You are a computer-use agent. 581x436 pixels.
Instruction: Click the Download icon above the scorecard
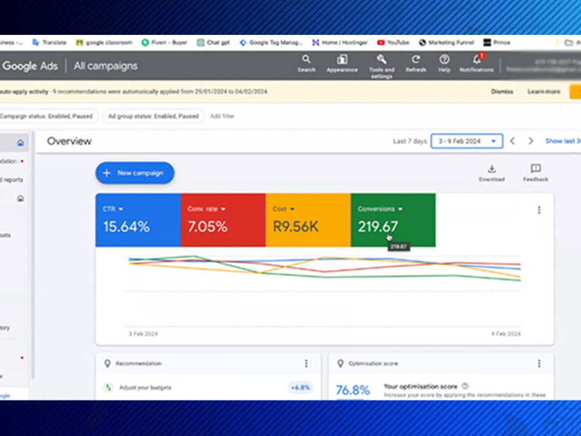pyautogui.click(x=492, y=173)
